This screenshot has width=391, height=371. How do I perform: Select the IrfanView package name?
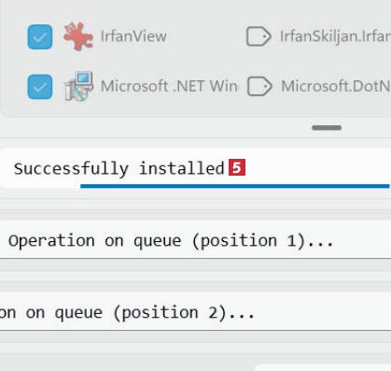click(x=133, y=36)
